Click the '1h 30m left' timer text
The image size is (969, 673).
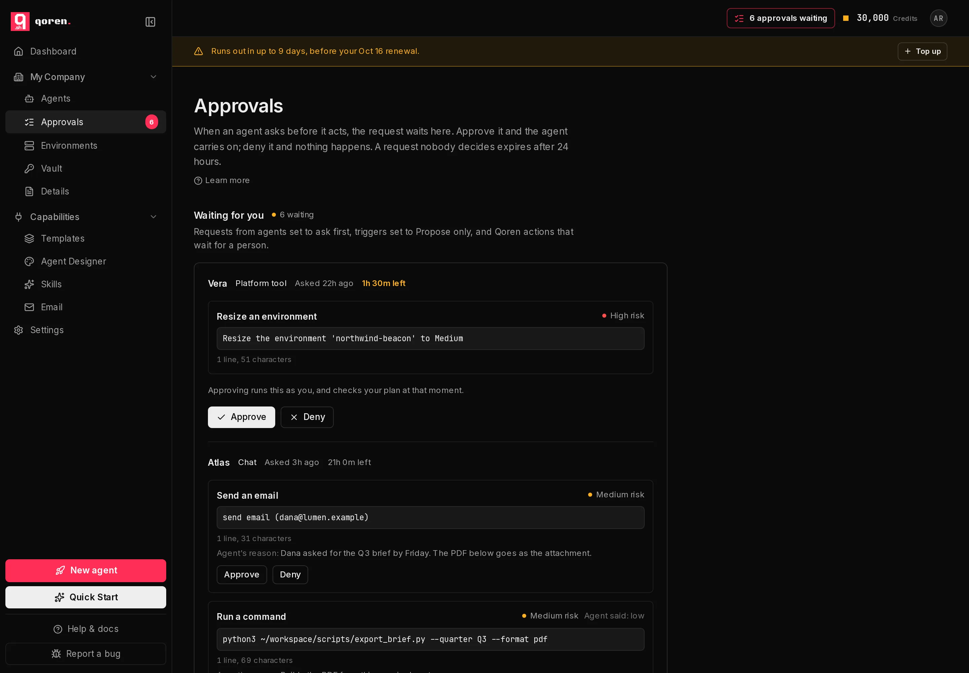(x=383, y=283)
